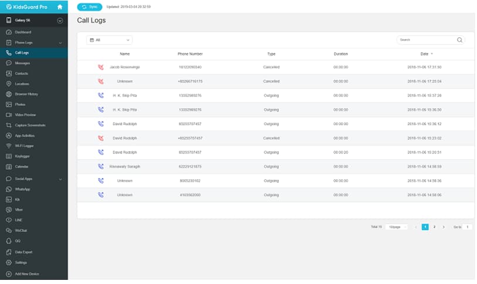Select Dashboard in the sidebar
The height and width of the screenshot is (284, 477).
point(23,32)
